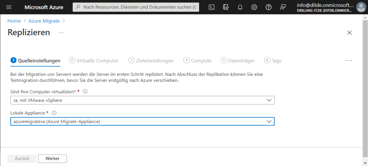Click the migration description paragraph starting 'Bei der Migration'
This screenshot has width=368, height=166.
tap(136, 78)
